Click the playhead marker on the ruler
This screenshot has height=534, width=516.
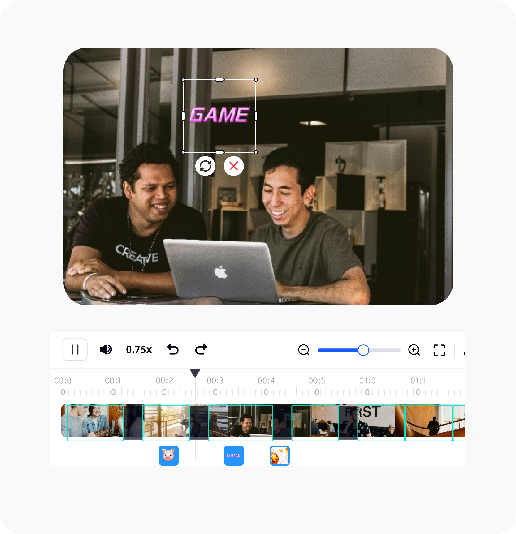195,373
